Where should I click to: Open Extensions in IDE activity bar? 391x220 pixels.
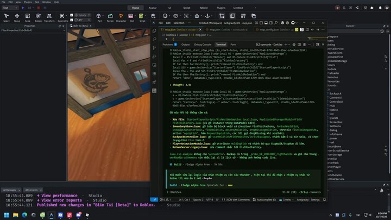click(154, 73)
